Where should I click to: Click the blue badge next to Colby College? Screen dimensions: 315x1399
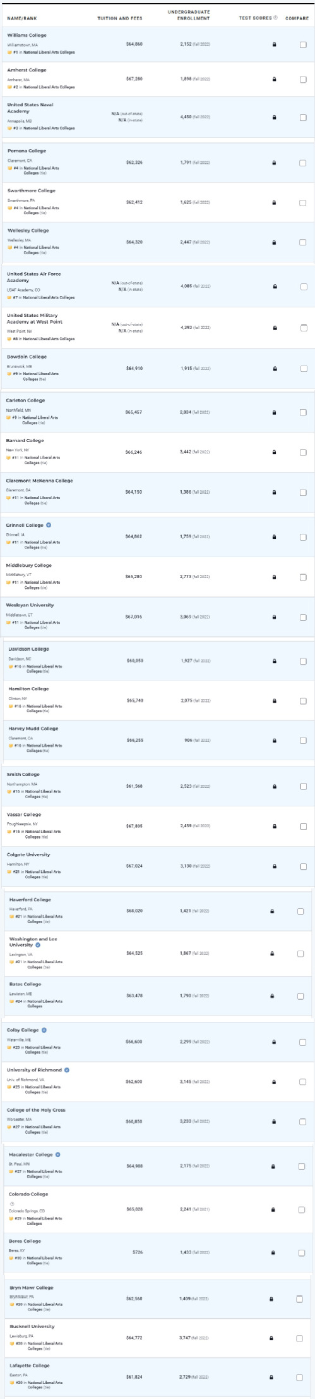(44, 1030)
